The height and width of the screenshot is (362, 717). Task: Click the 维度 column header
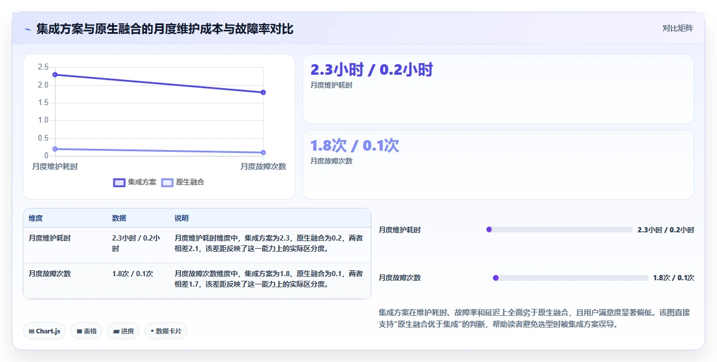36,218
